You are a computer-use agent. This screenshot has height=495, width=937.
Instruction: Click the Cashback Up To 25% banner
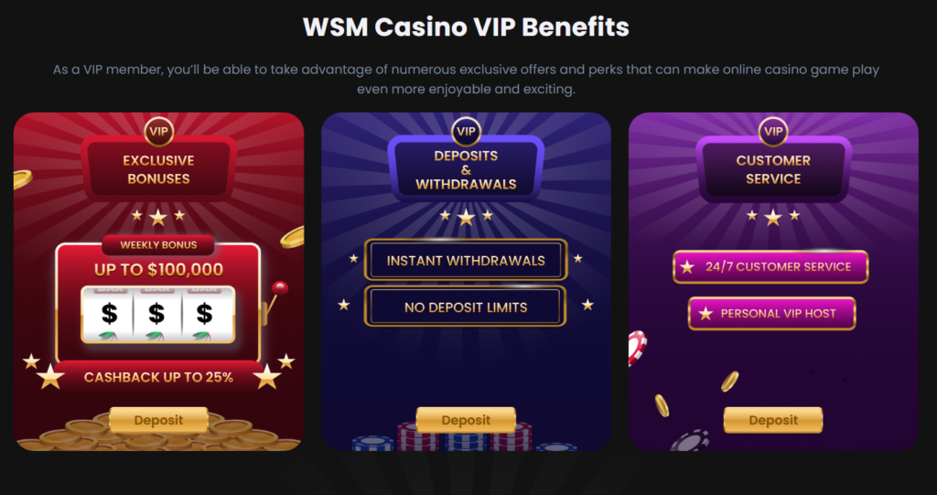click(158, 377)
